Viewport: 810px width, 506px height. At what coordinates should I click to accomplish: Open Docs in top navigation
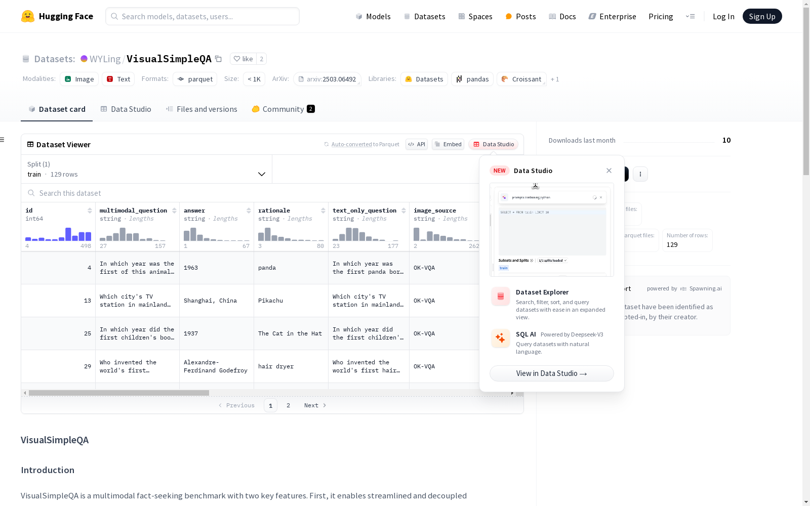pos(562,16)
